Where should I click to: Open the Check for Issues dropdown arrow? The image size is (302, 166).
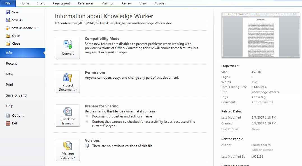(x=72, y=123)
